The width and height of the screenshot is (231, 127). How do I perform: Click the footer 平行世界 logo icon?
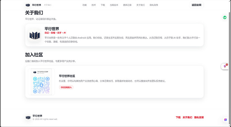coord(28,117)
